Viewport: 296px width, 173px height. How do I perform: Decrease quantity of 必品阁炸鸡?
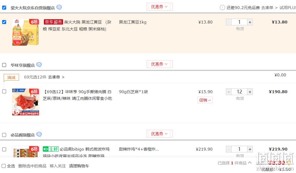(229, 149)
